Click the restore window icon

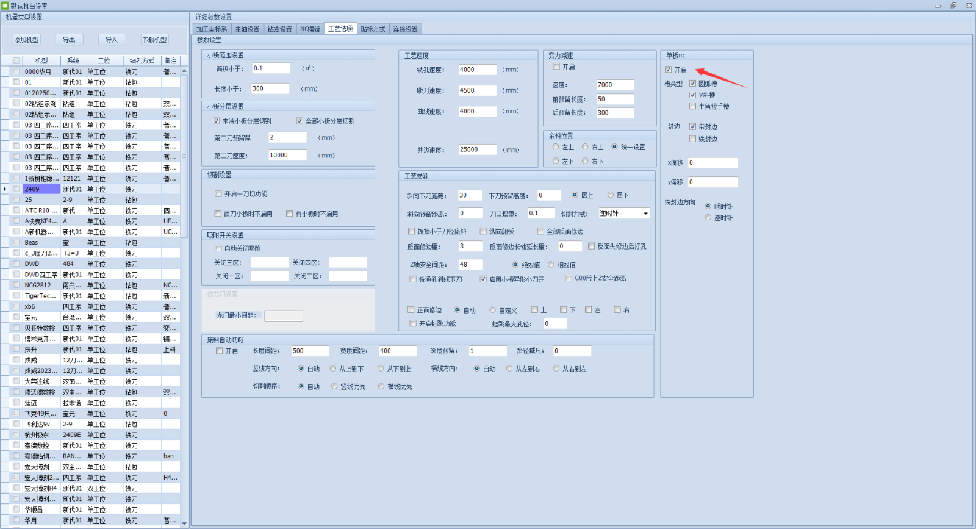pyautogui.click(x=953, y=5)
